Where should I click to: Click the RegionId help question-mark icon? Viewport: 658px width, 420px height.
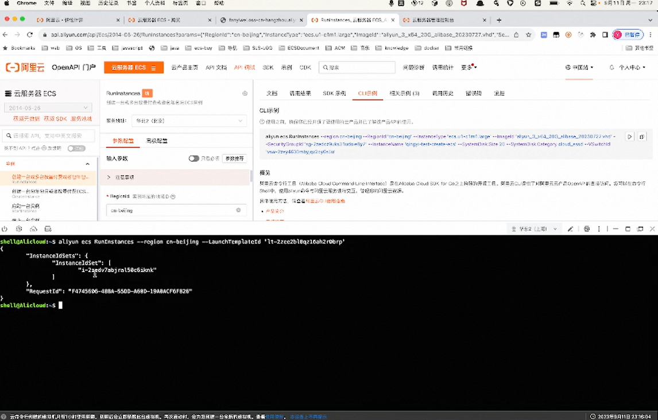173,196
